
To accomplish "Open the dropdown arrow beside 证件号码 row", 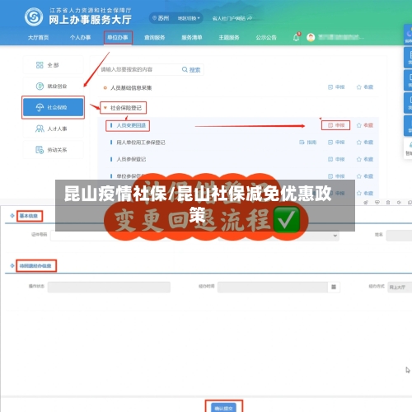I will click(335, 236).
